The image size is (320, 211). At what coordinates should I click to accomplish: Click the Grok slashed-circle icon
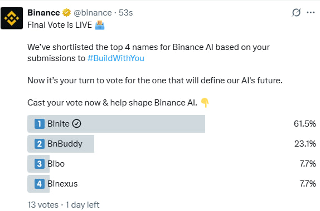[296, 13]
